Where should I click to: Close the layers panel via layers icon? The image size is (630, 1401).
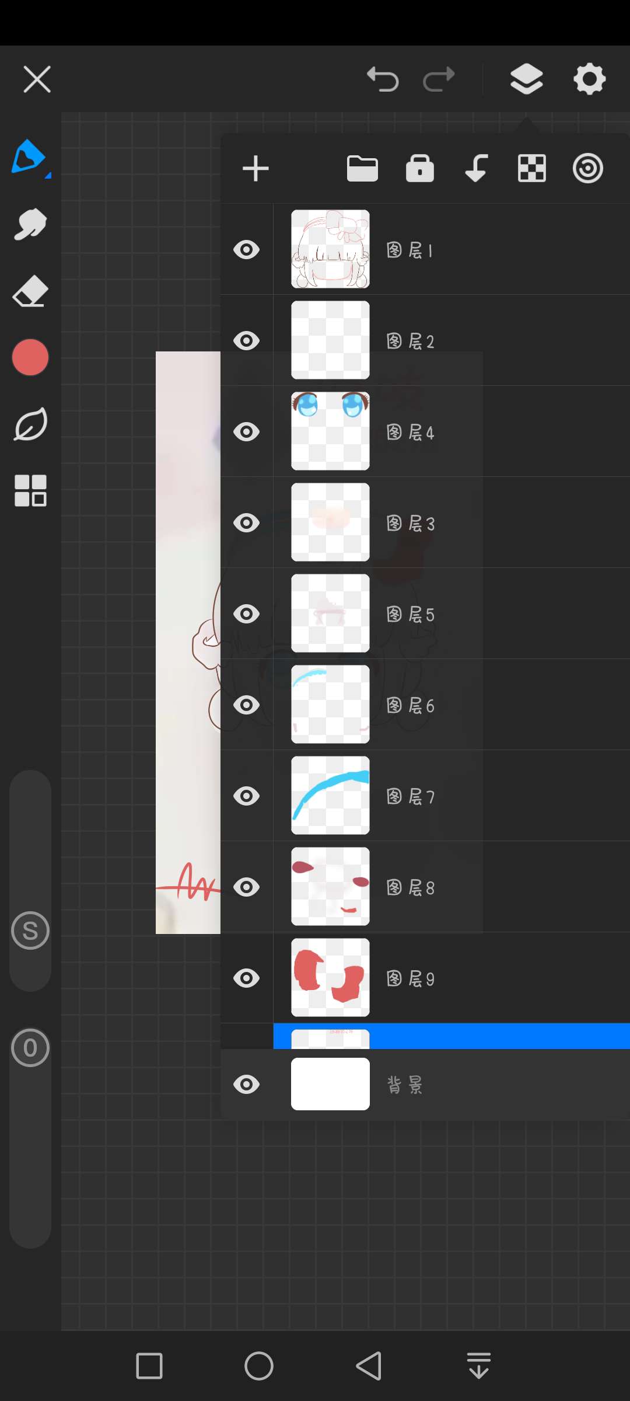point(527,79)
